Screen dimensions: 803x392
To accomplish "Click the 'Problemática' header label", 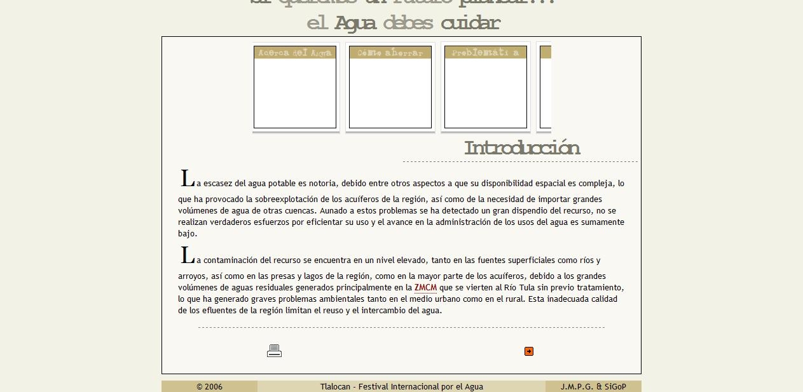I will pyautogui.click(x=486, y=53).
